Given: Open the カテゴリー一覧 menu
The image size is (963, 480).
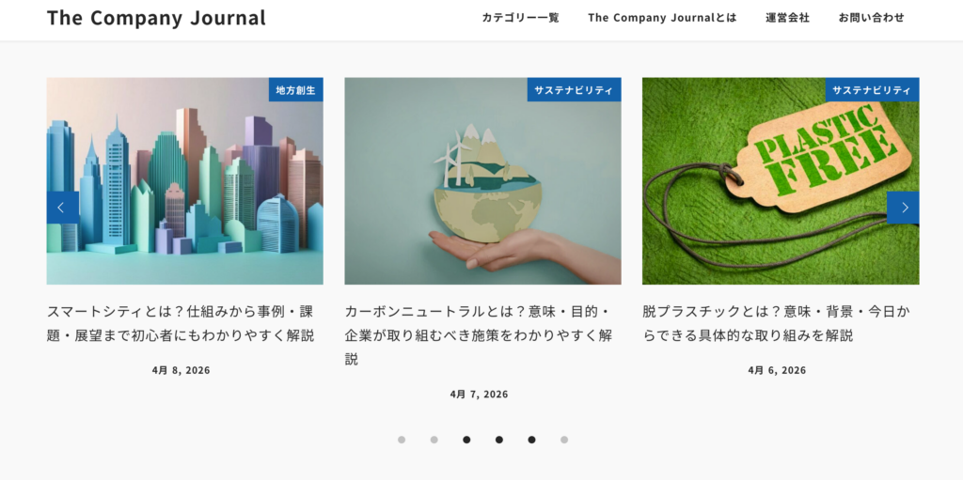Looking at the screenshot, I should tap(520, 18).
